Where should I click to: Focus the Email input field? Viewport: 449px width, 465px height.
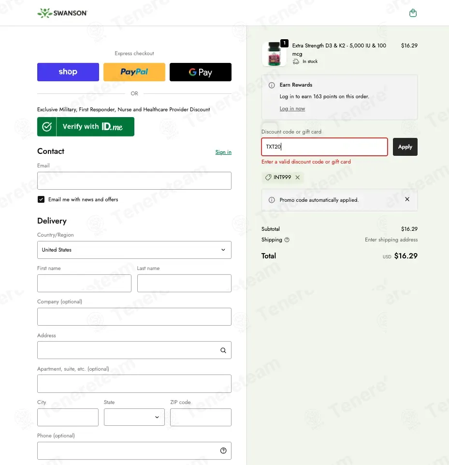click(x=134, y=180)
